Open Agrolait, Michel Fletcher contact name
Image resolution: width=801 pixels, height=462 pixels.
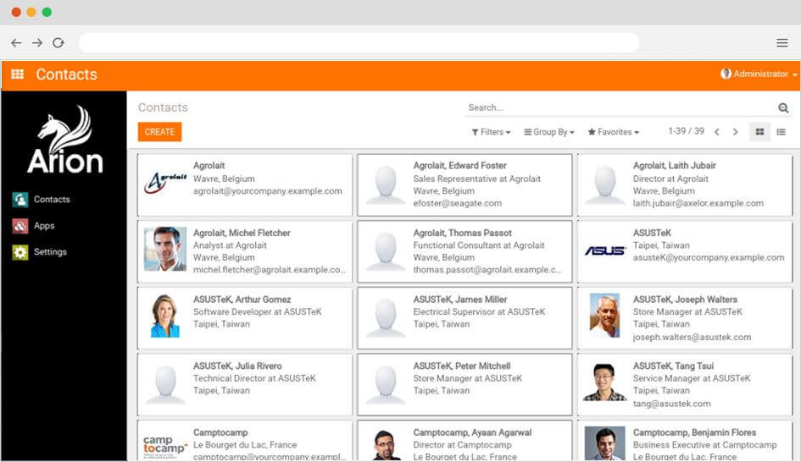(242, 233)
